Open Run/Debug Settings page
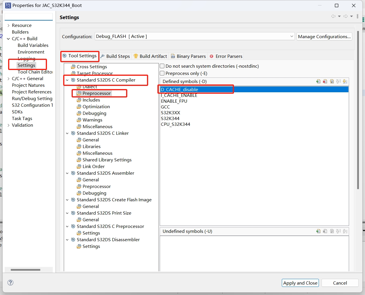 coord(32,99)
